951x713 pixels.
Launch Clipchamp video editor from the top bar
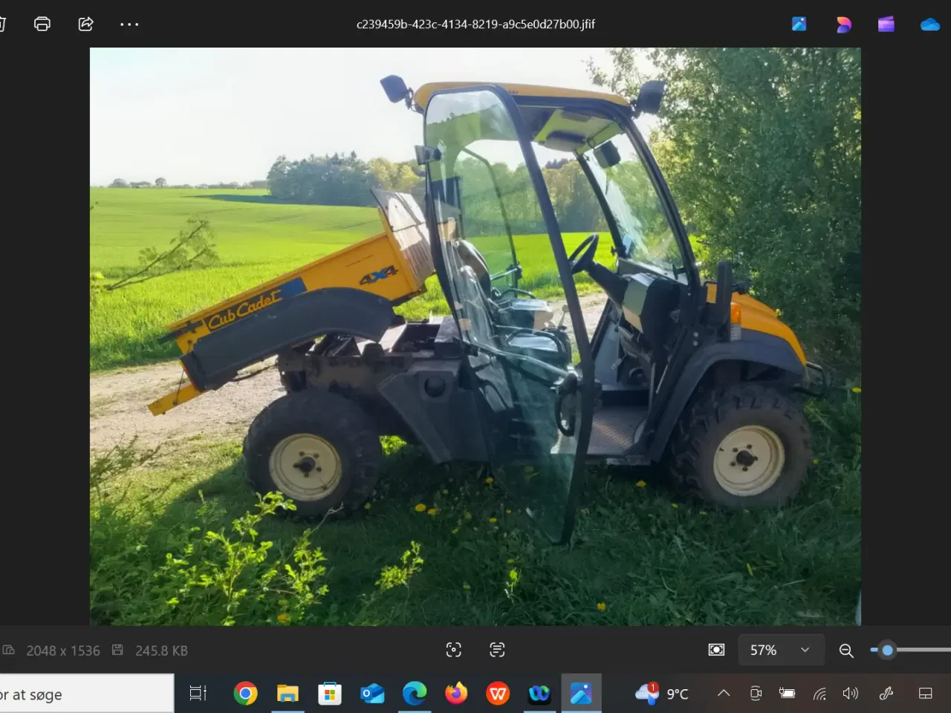[x=886, y=25]
